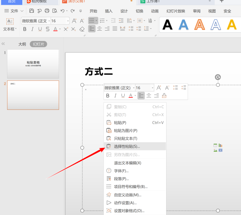This screenshot has width=241, height=215.
Task: Choose 选择性粘贴(S) in context menu
Action: coord(135,146)
